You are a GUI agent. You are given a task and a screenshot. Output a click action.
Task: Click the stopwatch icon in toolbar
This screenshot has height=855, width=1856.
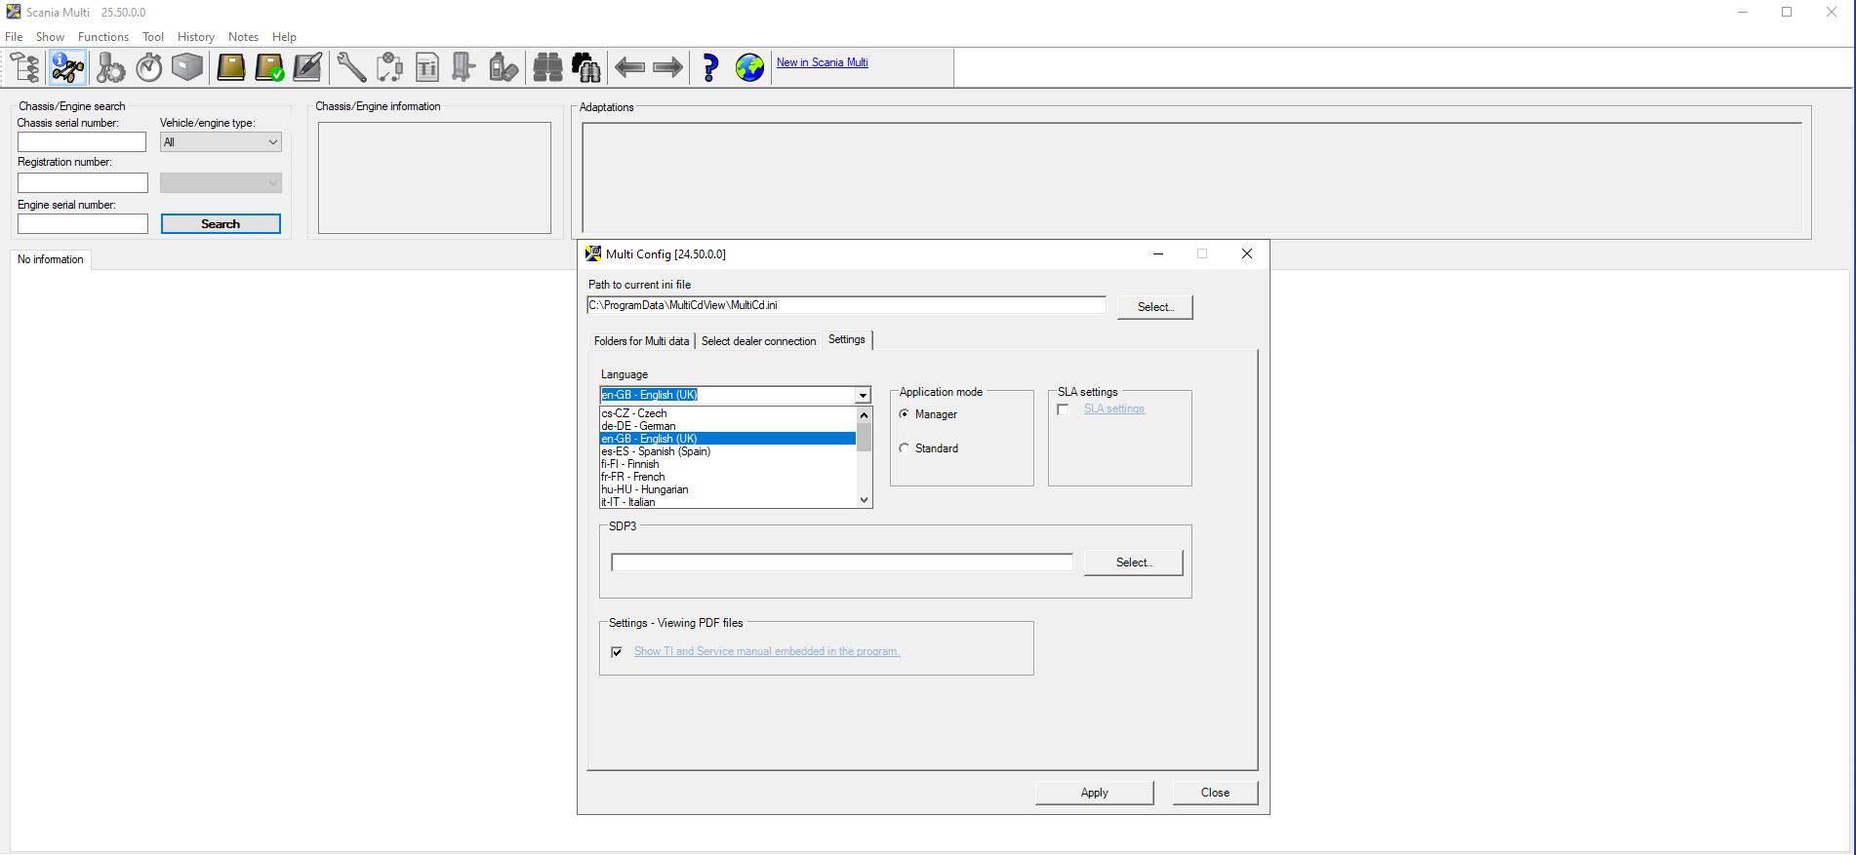148,67
